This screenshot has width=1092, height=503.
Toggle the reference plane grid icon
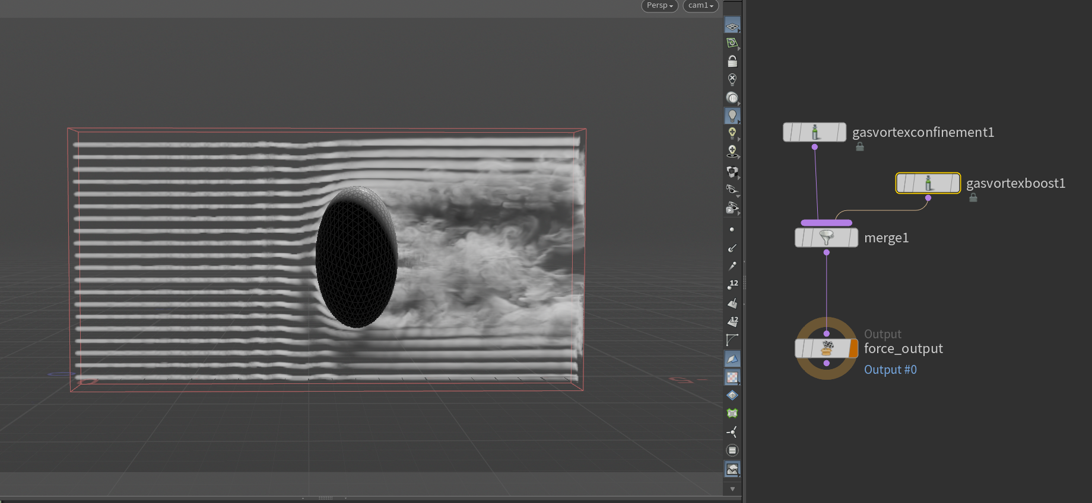[732, 26]
